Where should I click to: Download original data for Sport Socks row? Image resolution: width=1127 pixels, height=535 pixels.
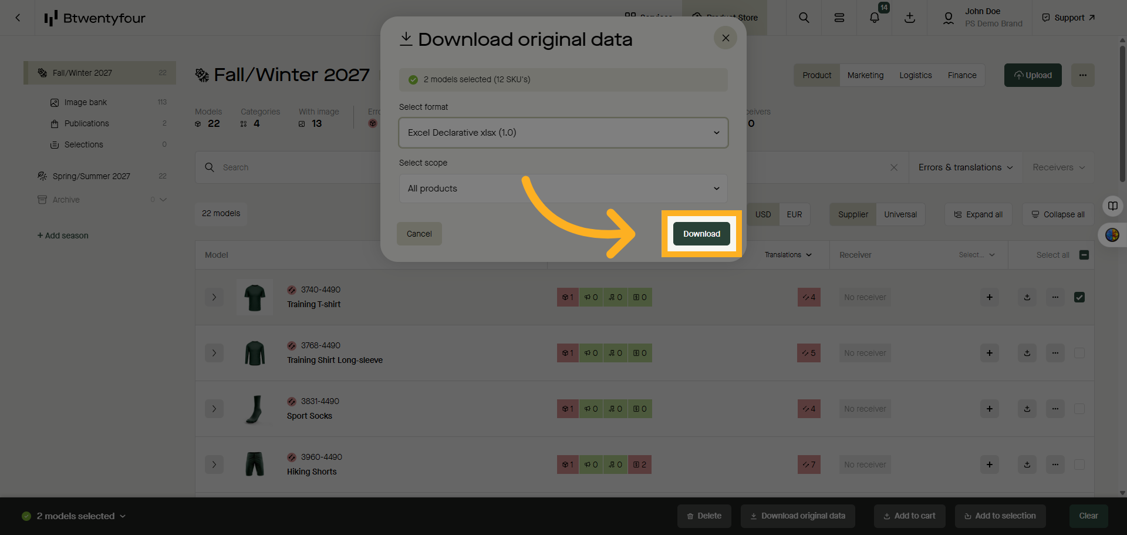(x=1027, y=409)
